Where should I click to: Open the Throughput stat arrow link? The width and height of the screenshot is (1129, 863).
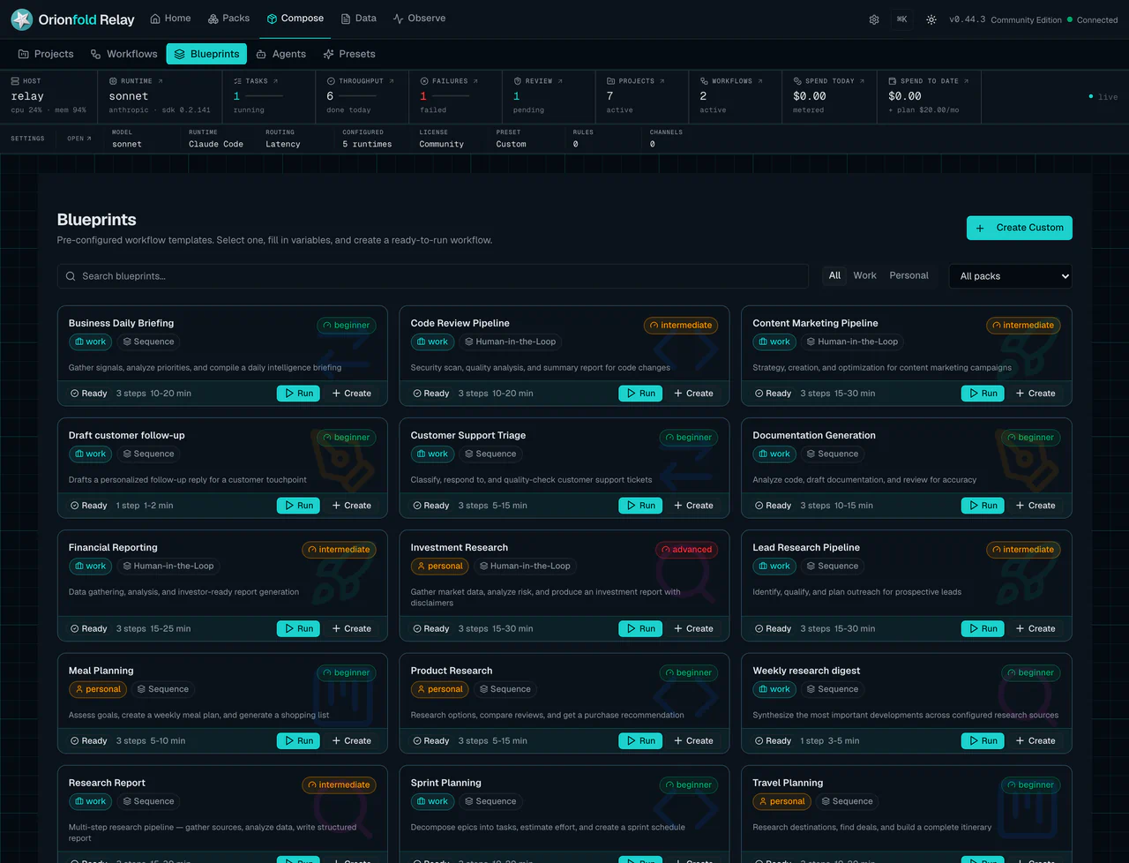click(392, 81)
